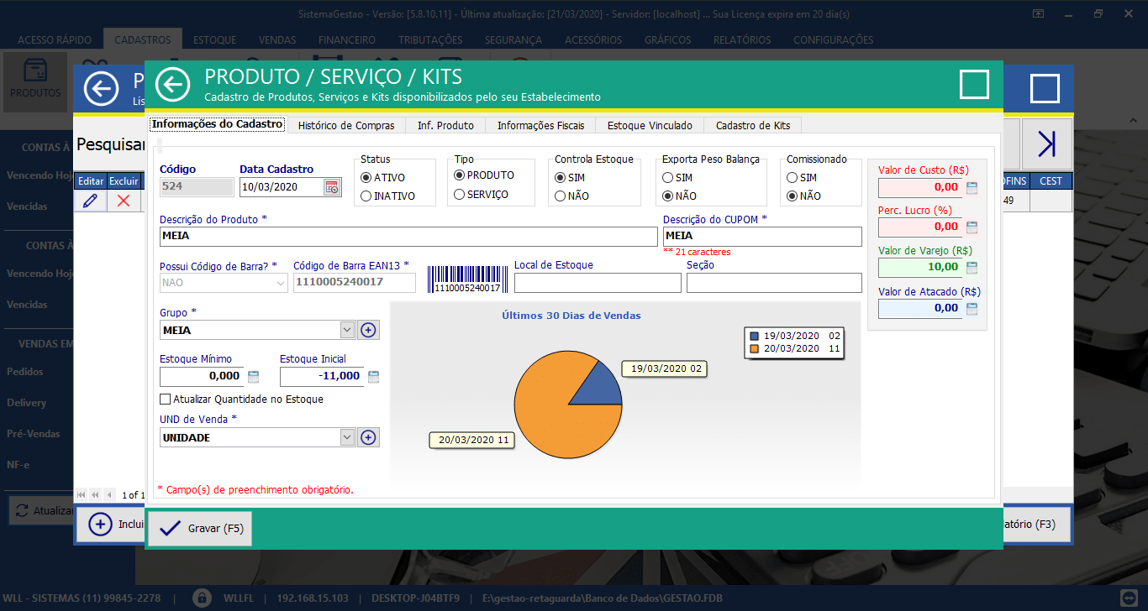Viewport: 1148px width, 611px height.
Task: Click the Descrição do Produto field
Action: (408, 236)
